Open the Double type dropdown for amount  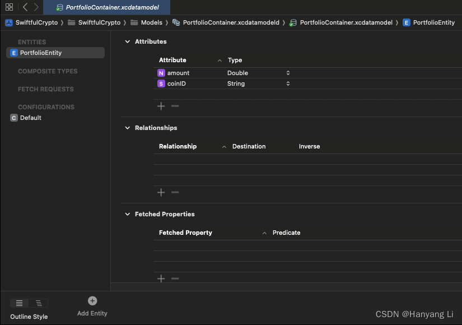[x=288, y=73]
